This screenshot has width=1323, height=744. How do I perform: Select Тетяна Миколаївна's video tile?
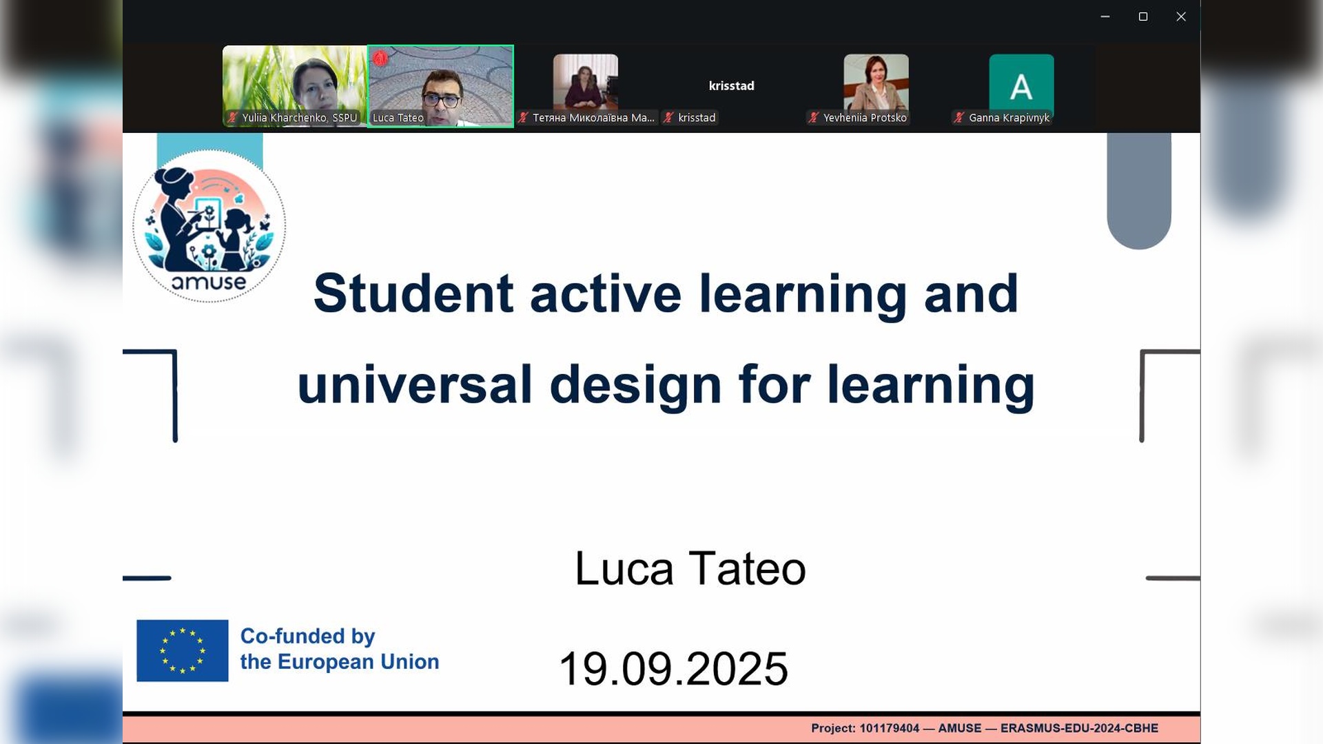pos(585,81)
